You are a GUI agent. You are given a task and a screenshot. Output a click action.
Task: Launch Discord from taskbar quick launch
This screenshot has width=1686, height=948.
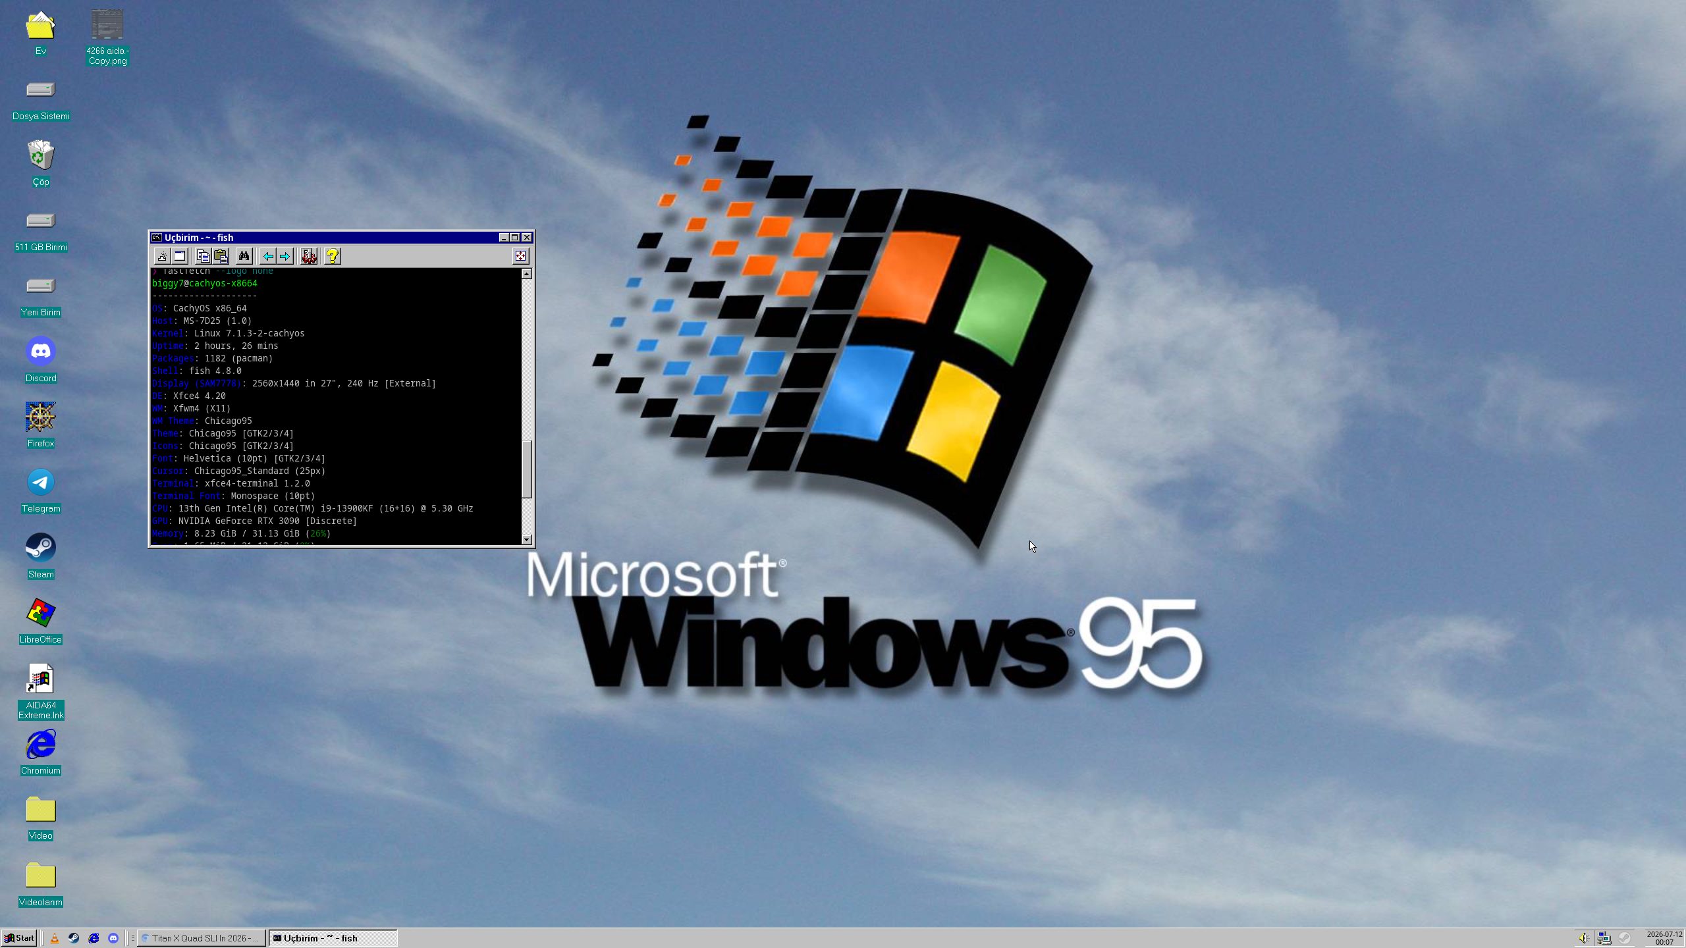(113, 938)
